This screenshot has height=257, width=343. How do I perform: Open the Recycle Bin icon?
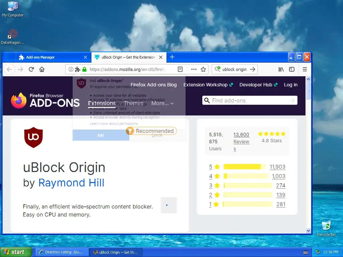pyautogui.click(x=326, y=228)
